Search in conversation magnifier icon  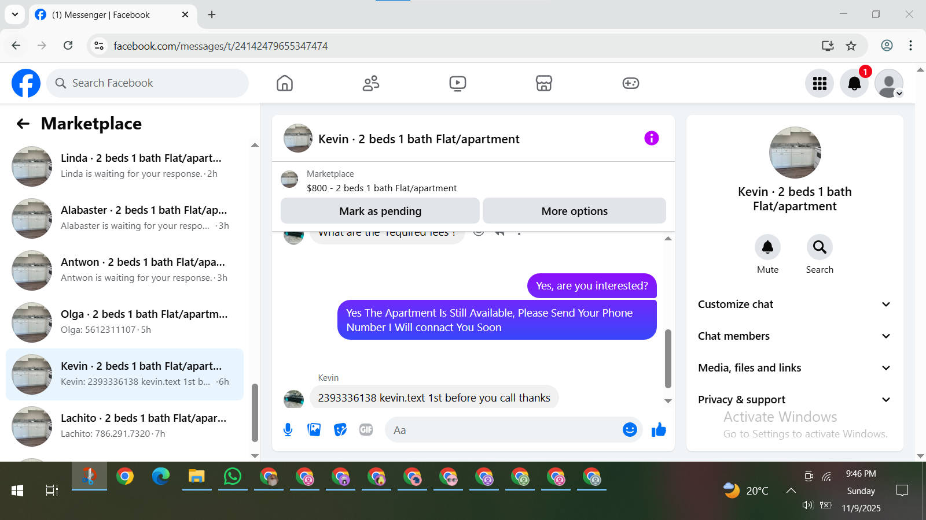820,247
